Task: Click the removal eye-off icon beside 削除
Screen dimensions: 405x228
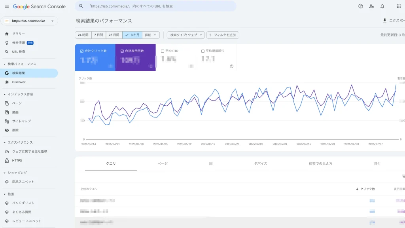Action: point(7,130)
